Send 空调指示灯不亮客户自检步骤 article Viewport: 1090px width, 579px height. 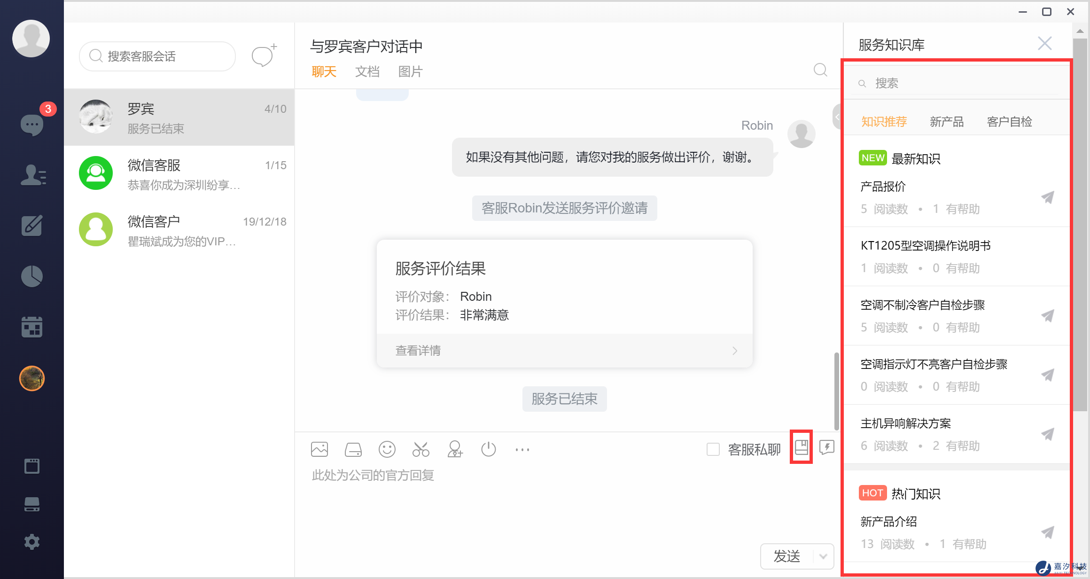(1048, 375)
